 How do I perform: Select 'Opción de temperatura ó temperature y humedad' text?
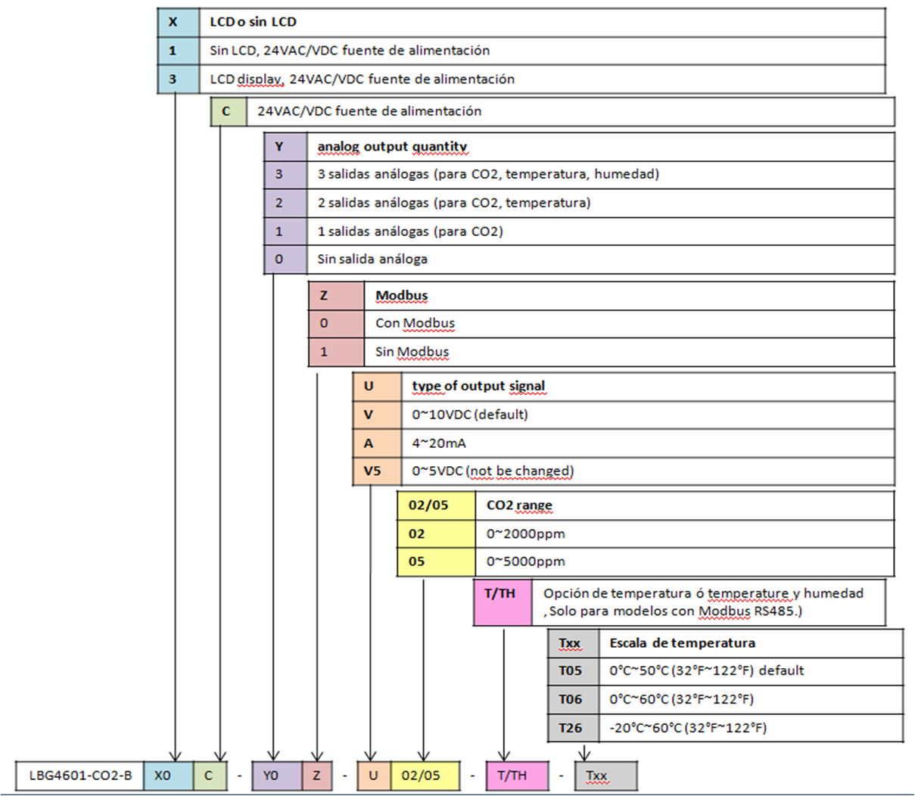point(703,594)
